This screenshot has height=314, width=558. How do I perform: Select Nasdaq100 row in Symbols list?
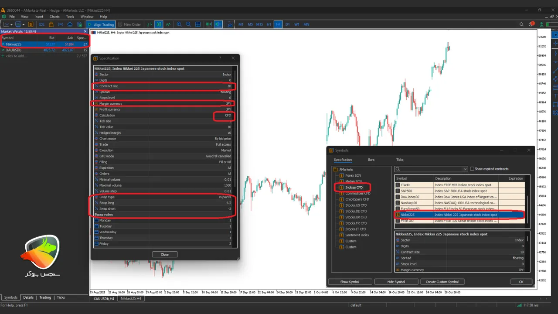point(459,203)
